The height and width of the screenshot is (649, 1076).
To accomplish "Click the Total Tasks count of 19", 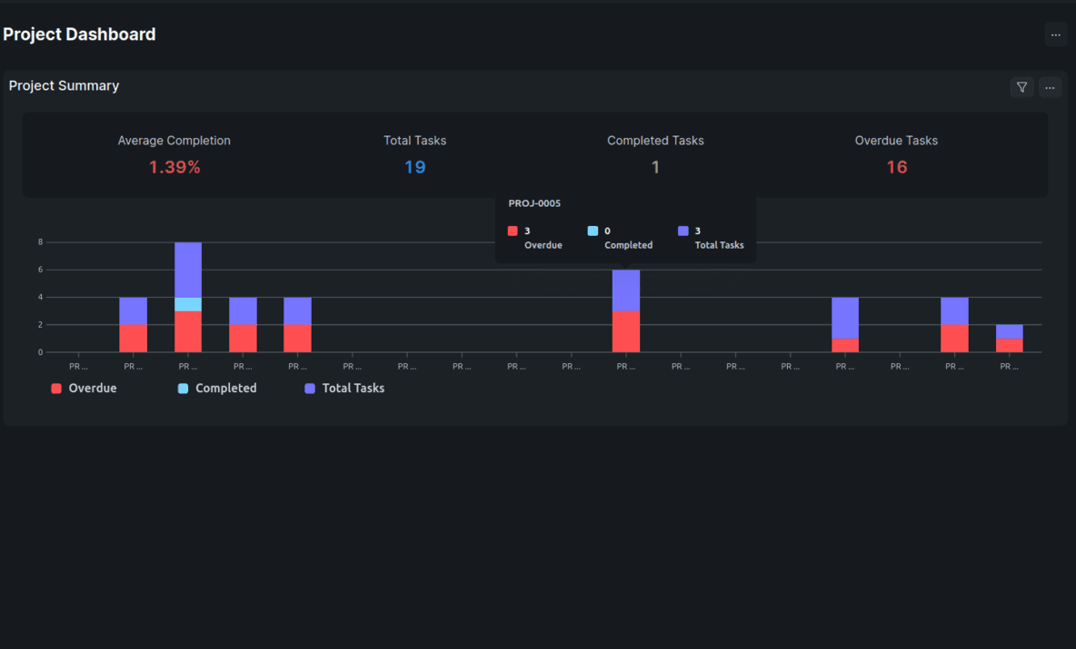I will click(414, 167).
